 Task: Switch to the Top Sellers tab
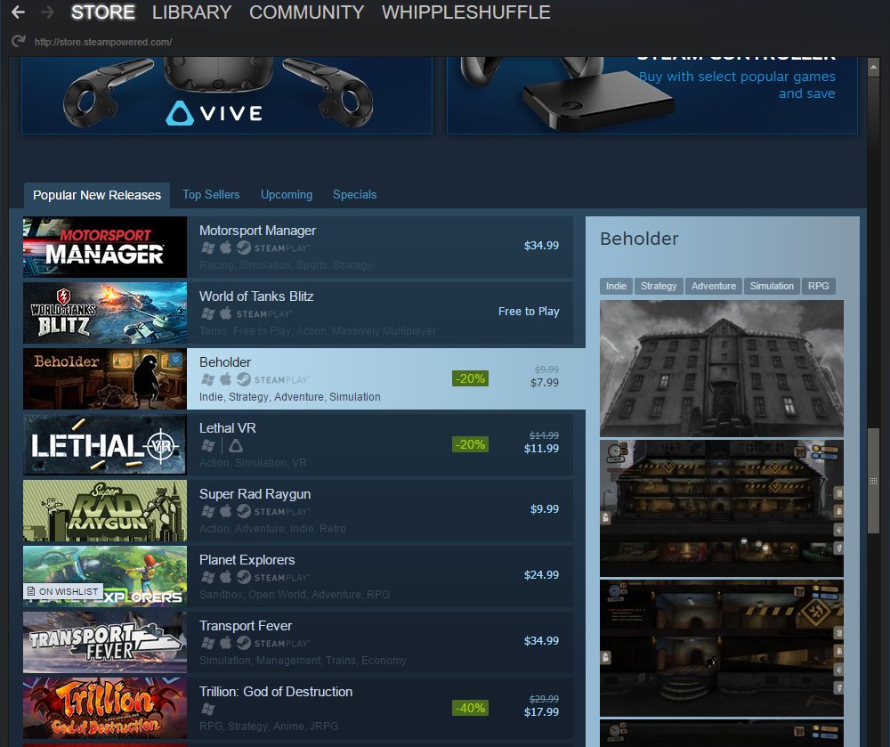211,194
